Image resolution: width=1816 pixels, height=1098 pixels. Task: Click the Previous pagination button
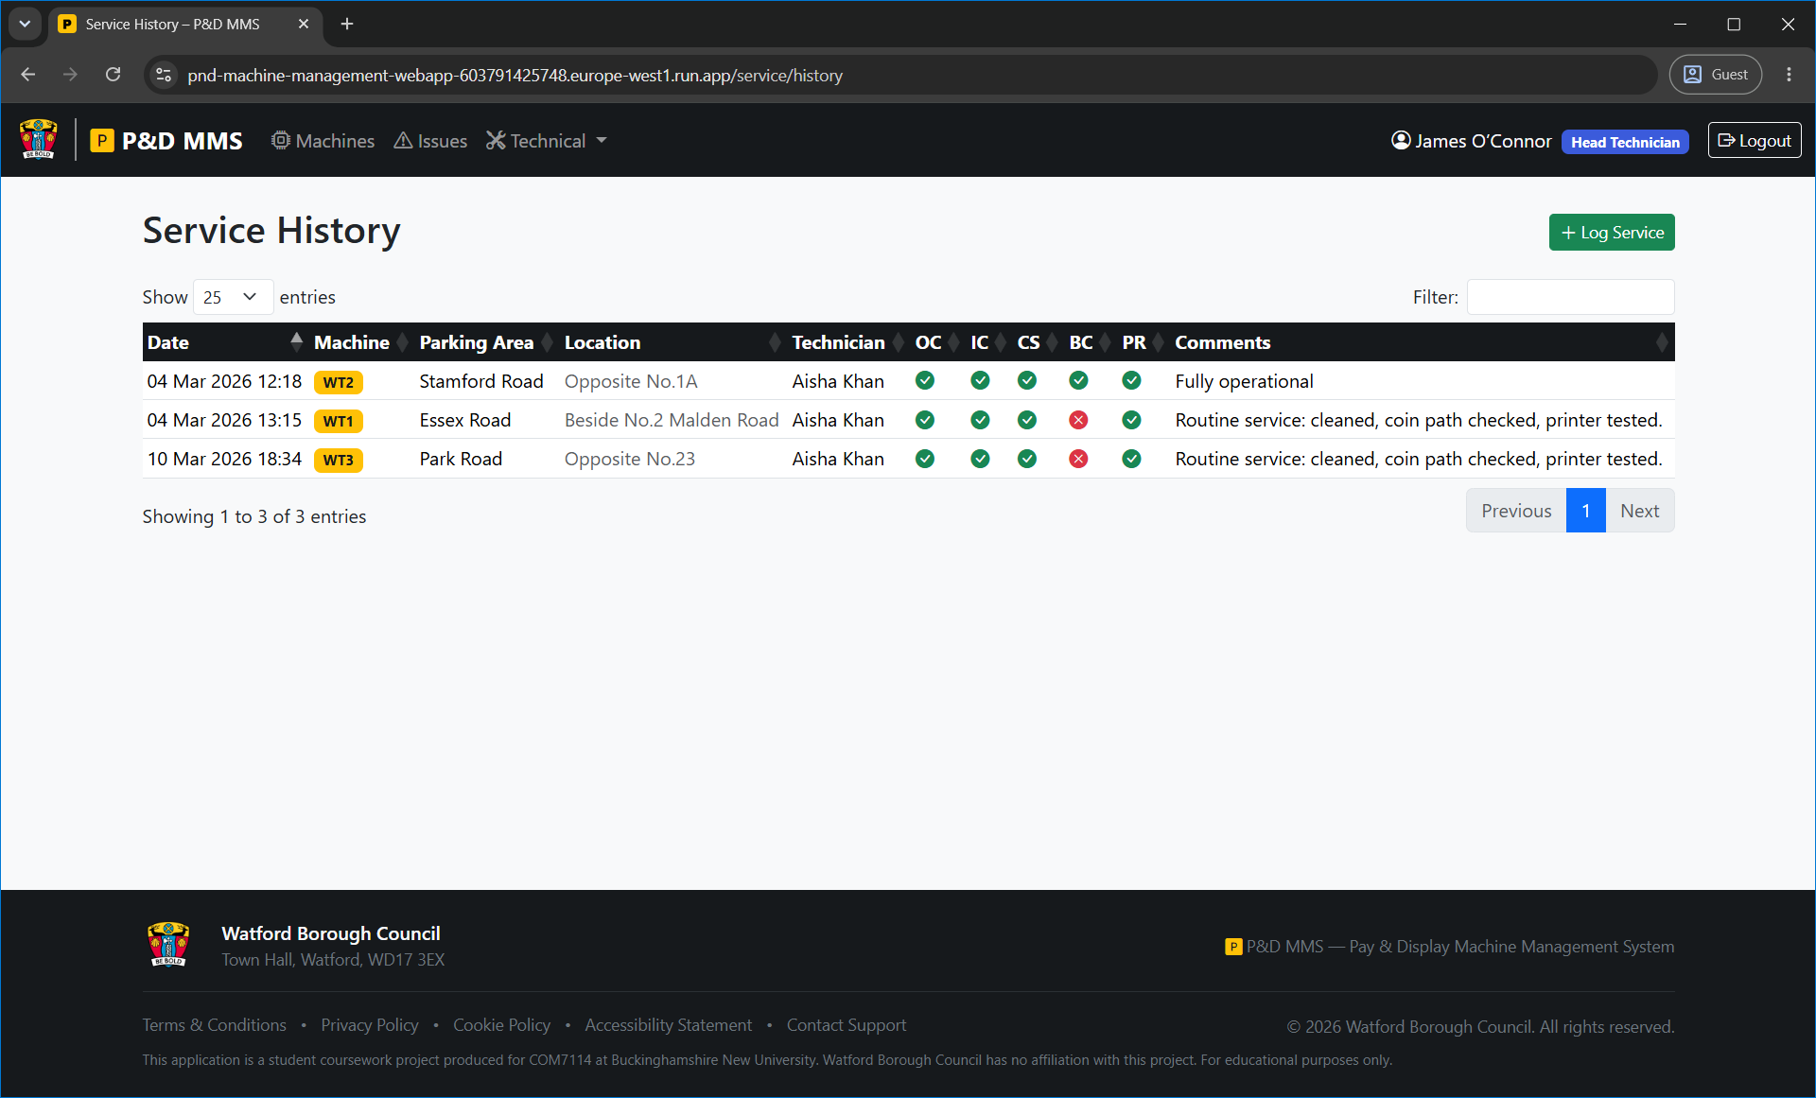tap(1516, 511)
